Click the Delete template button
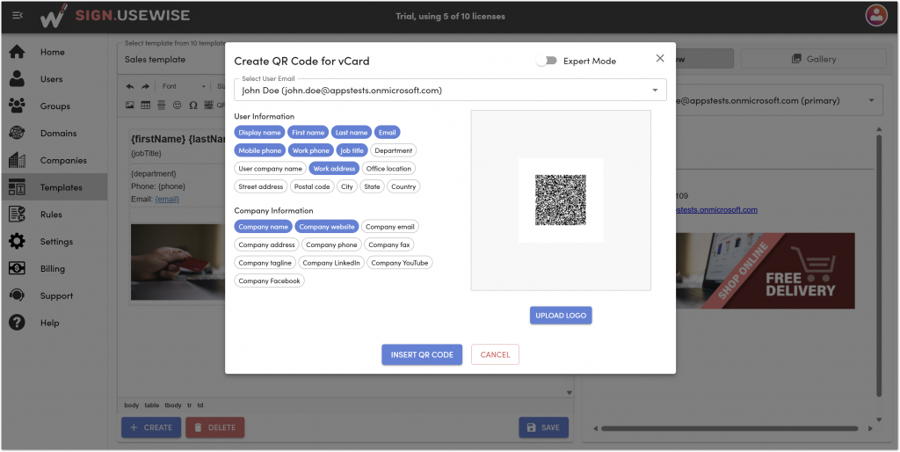Image resolution: width=900 pixels, height=452 pixels. pos(214,427)
